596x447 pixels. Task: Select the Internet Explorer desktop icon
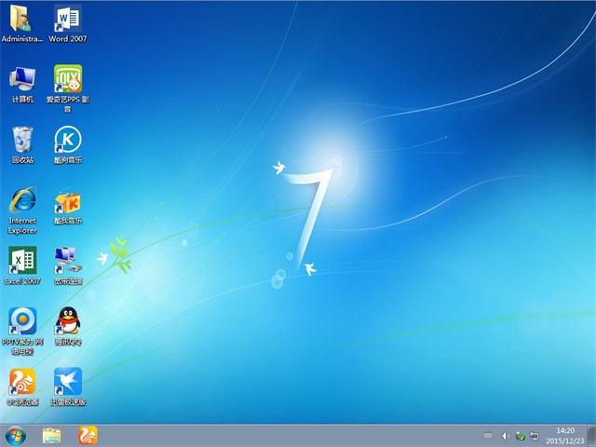click(22, 210)
